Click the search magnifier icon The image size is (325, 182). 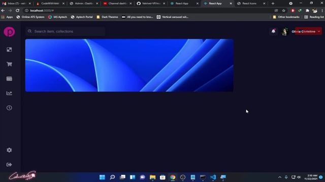30,31
